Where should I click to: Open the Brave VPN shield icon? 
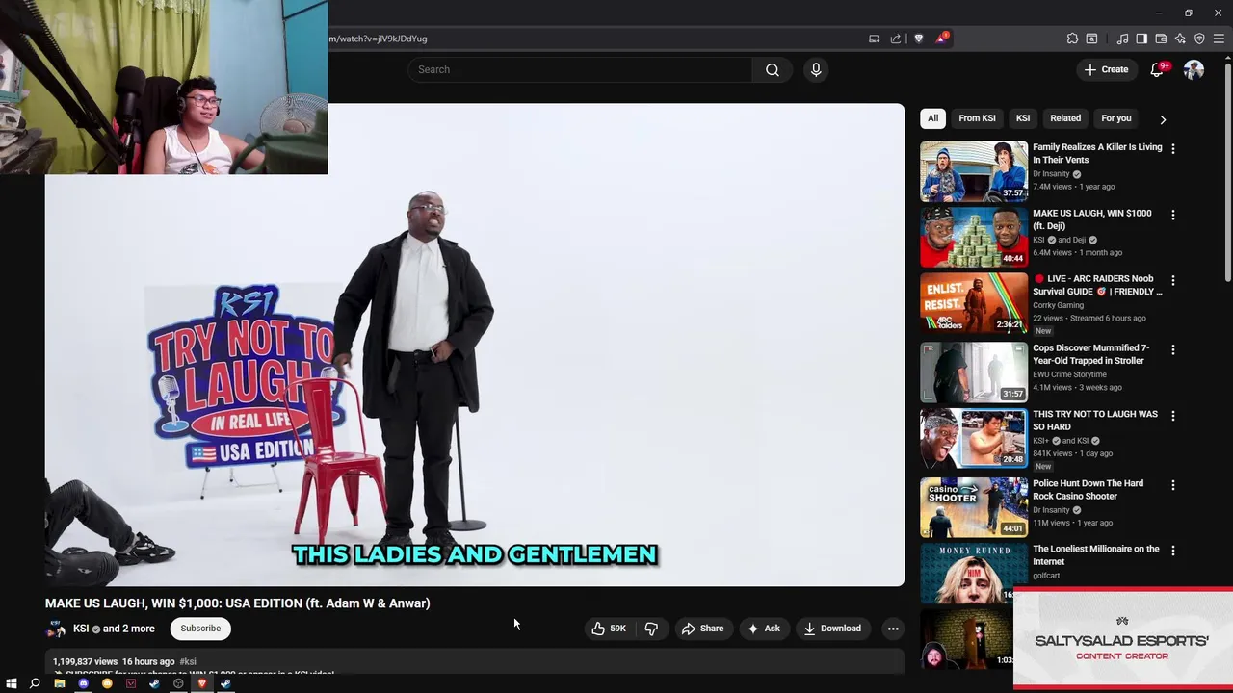tap(1199, 38)
